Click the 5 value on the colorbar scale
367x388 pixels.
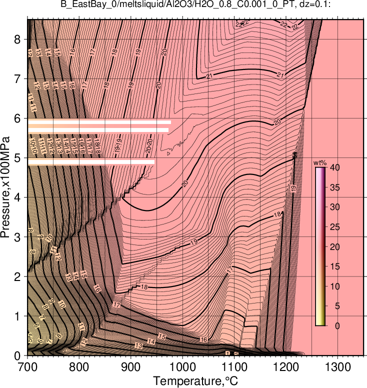pos(337,306)
